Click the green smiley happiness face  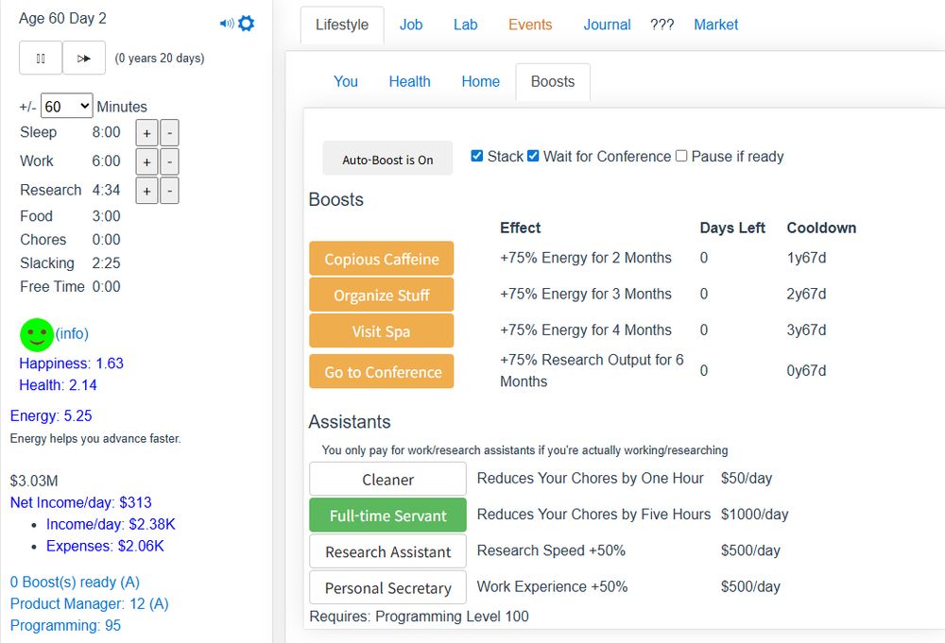37,334
